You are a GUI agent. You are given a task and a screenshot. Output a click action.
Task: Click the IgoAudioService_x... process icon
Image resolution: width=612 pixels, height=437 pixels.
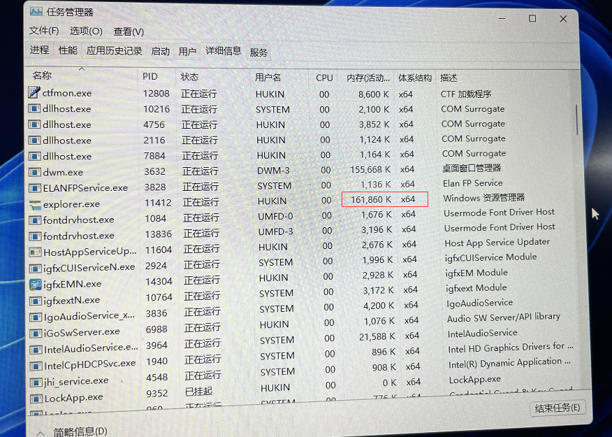click(36, 316)
